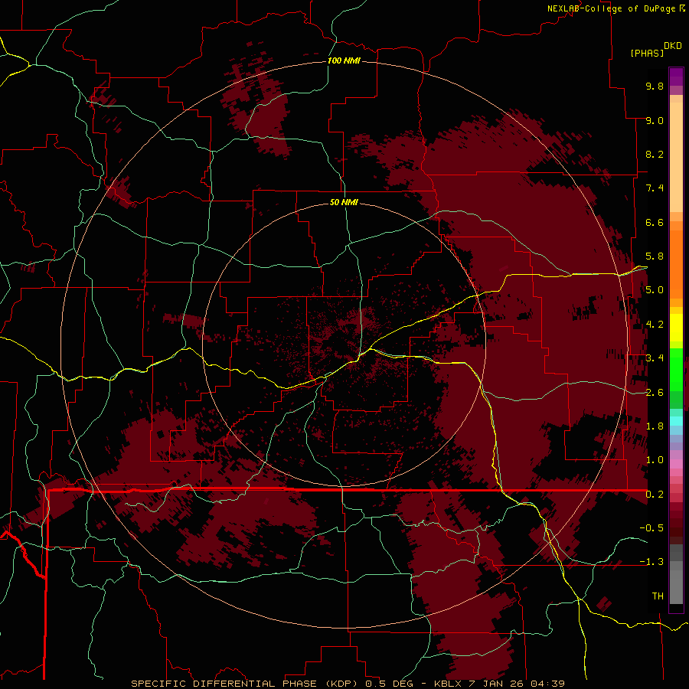Pick the purple top segment of color bar
689x689 pixels.
[x=676, y=77]
